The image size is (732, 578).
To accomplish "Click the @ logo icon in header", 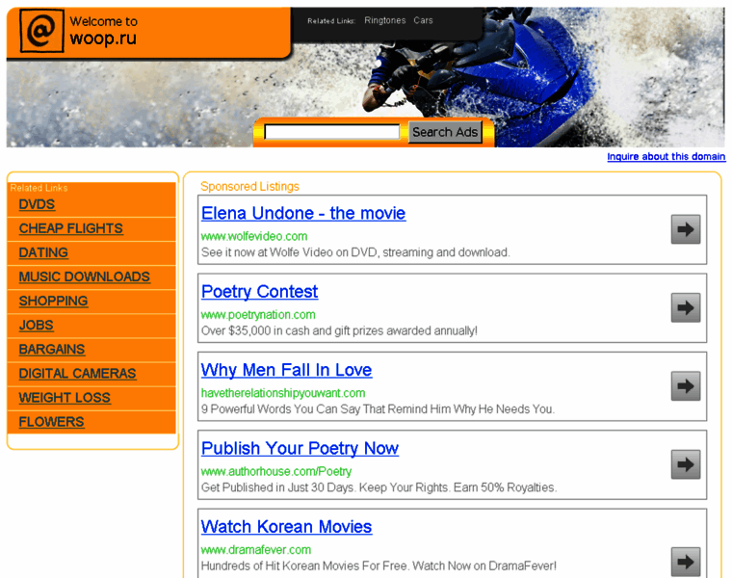I will pos(41,31).
